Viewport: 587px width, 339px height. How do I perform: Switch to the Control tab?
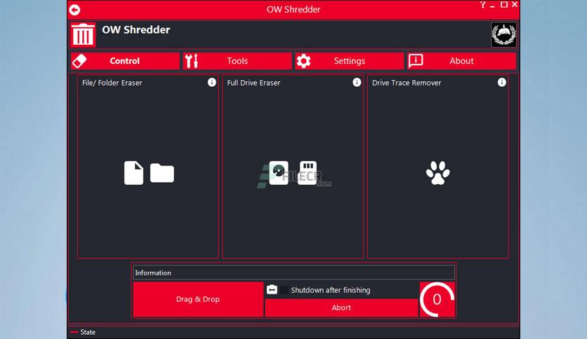point(125,61)
